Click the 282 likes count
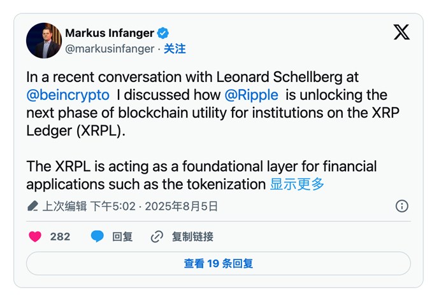This screenshot has height=304, width=446. tap(60, 237)
